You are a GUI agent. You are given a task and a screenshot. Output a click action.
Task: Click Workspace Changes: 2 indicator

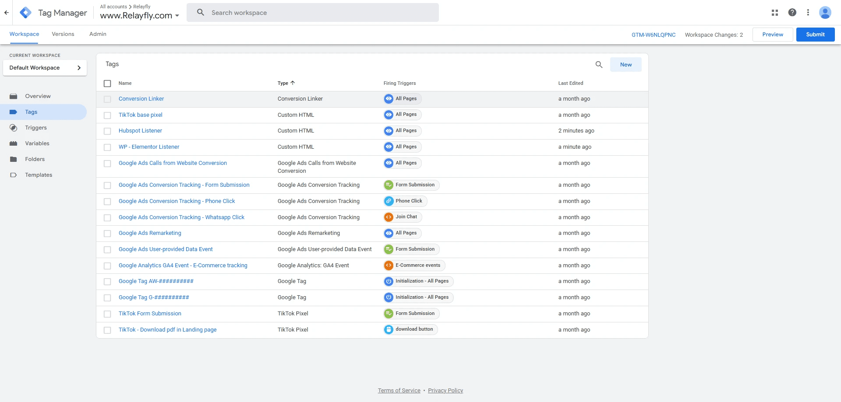714,35
